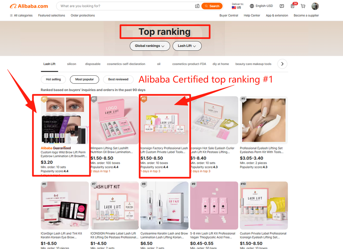Select the Most popular filter
Screen dimensions: 343x249
pyautogui.click(x=84, y=79)
